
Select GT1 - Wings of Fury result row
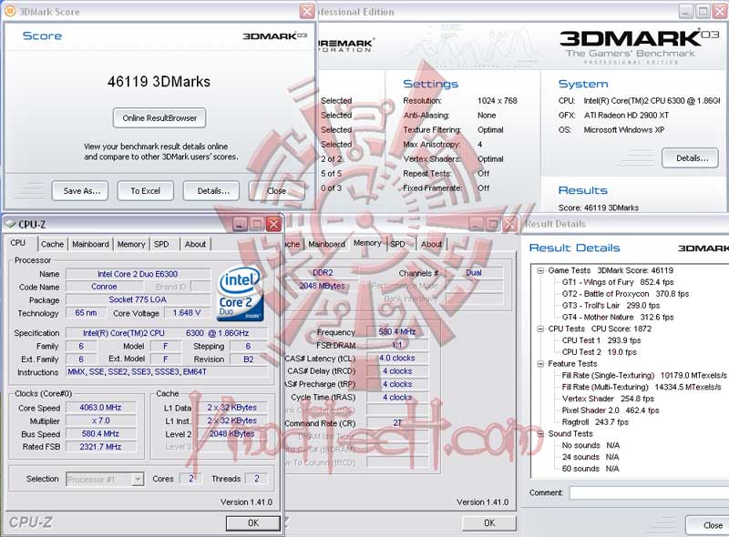pyautogui.click(x=618, y=282)
